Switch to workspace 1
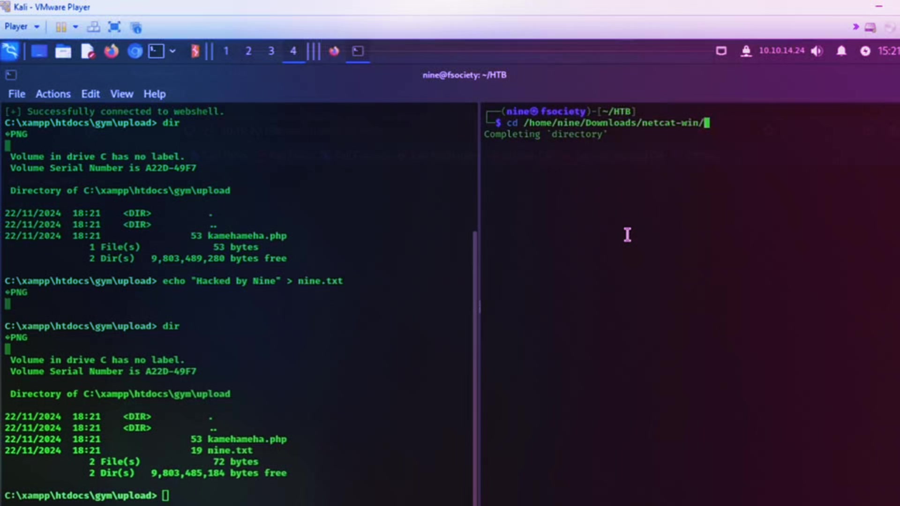Viewport: 900px width, 506px height. click(x=226, y=51)
